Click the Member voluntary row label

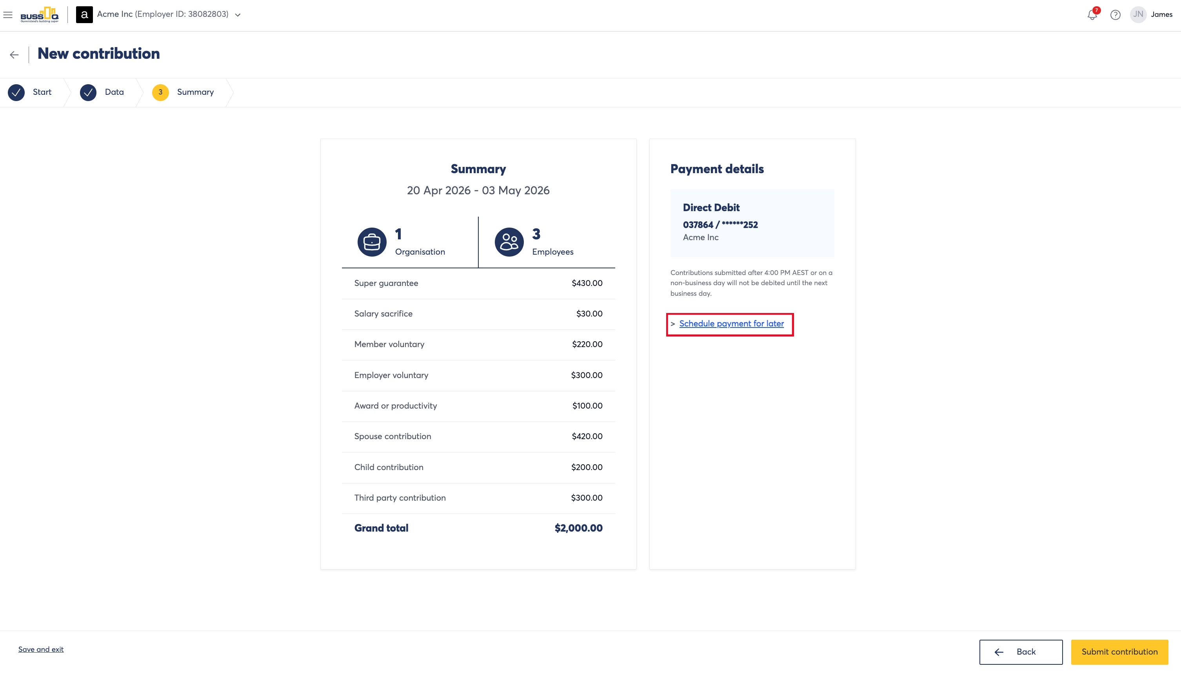(x=389, y=344)
